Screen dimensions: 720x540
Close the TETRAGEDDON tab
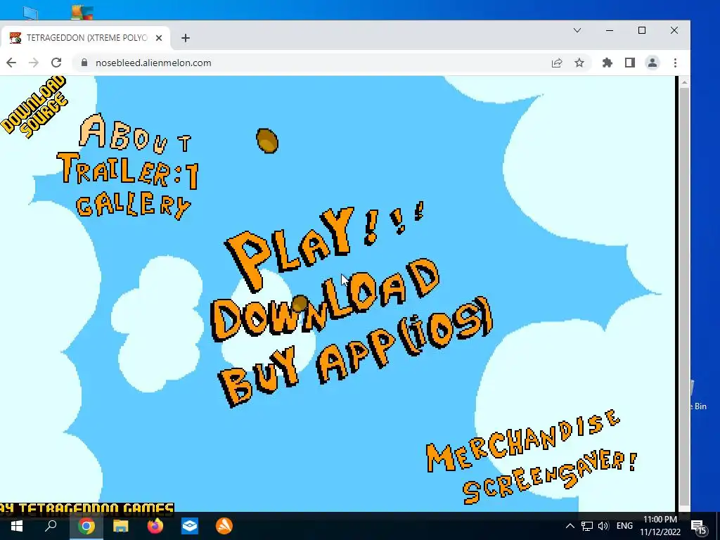[159, 38]
